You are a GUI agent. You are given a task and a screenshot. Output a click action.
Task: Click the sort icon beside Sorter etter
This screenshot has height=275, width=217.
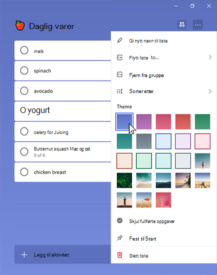point(120,91)
